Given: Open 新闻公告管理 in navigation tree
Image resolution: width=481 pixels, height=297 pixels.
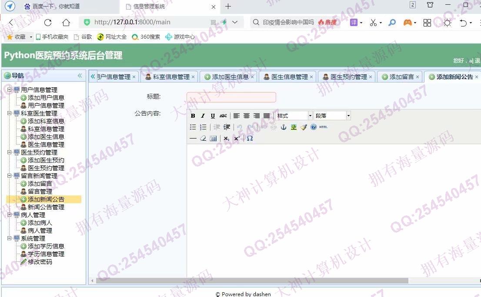Looking at the screenshot, I should (x=46, y=207).
